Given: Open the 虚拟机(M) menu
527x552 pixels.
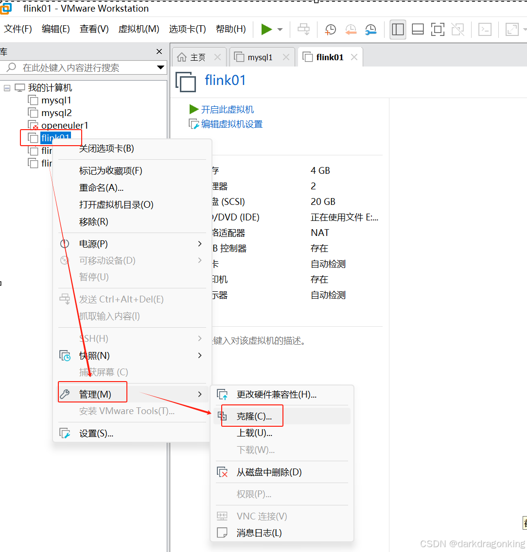Looking at the screenshot, I should point(139,29).
